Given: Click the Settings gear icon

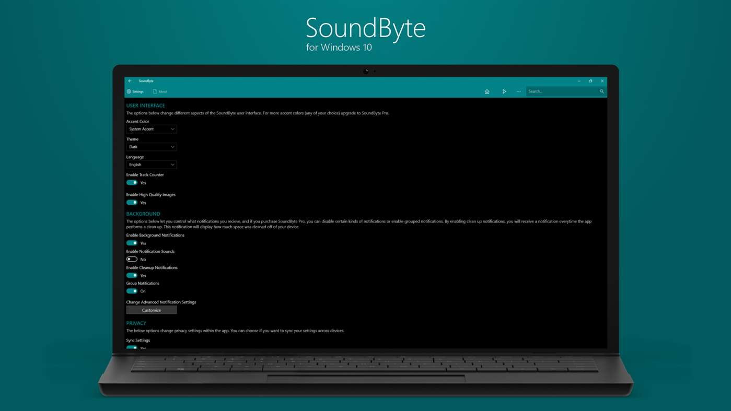Looking at the screenshot, I should 129,91.
